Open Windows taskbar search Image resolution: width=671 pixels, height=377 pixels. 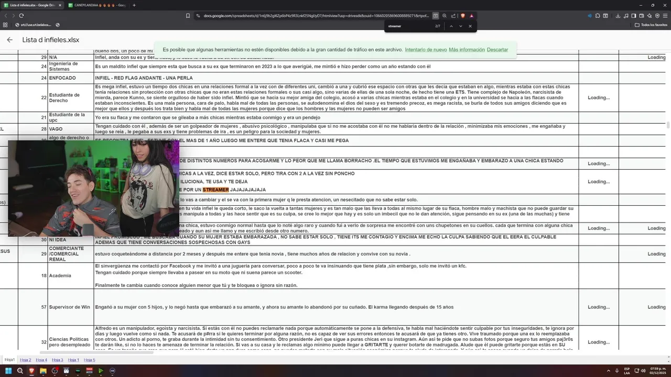20,371
